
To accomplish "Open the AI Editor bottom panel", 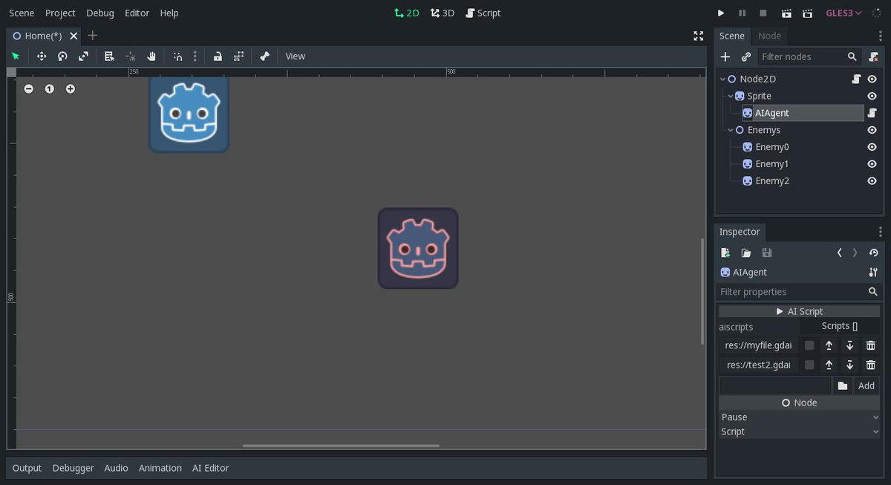I will tap(210, 468).
